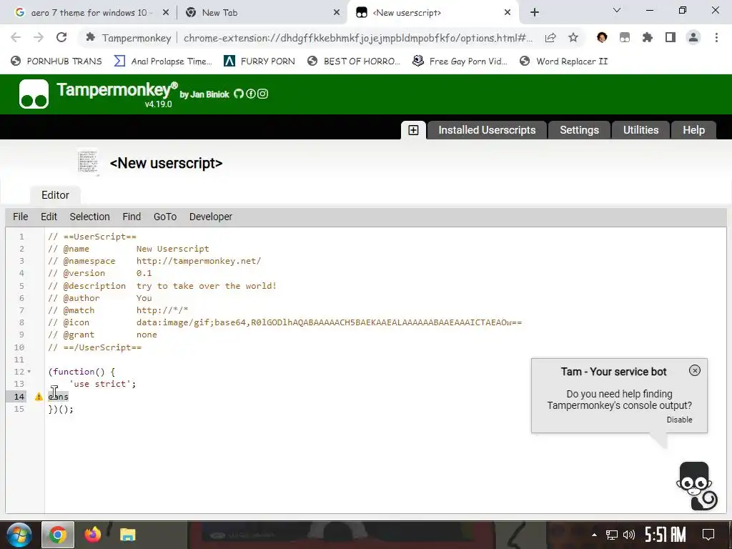732x549 pixels.
Task: Click Disable in the Tam bot popup
Action: click(679, 420)
